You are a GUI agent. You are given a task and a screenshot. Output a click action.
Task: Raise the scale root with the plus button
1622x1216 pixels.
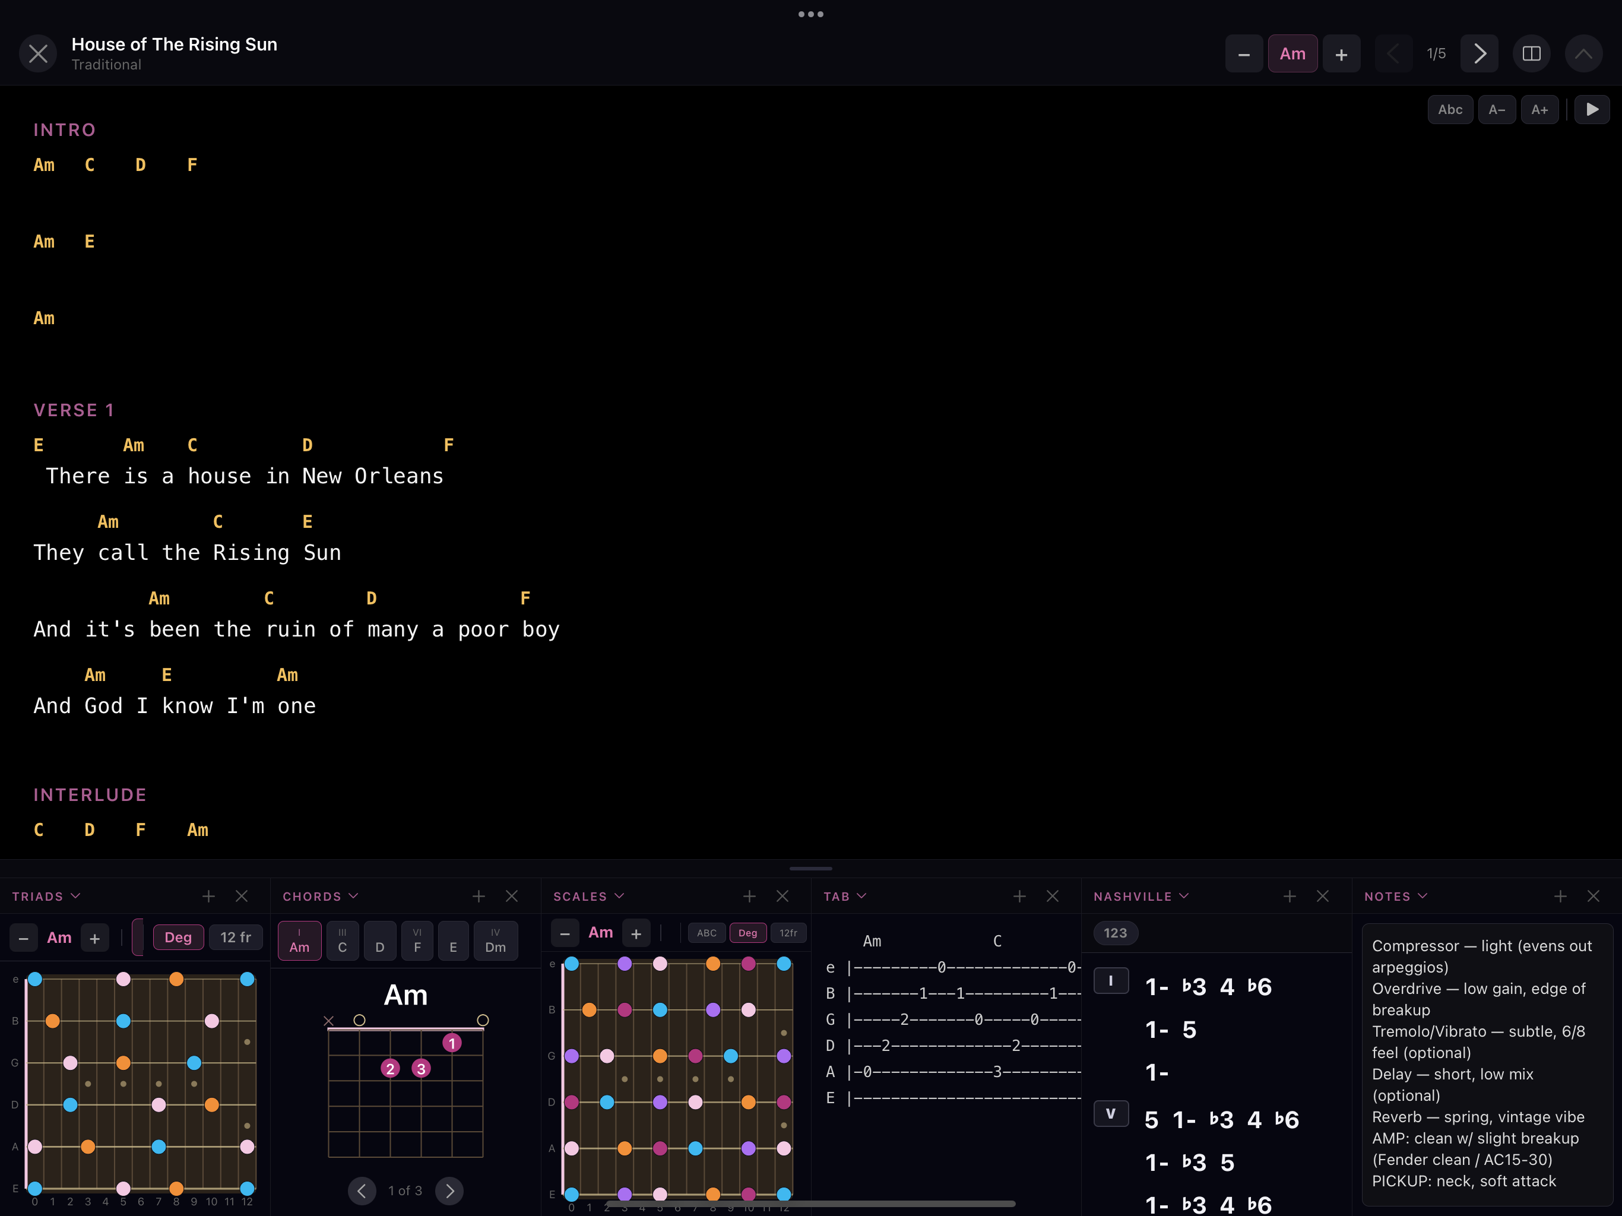pyautogui.click(x=636, y=933)
